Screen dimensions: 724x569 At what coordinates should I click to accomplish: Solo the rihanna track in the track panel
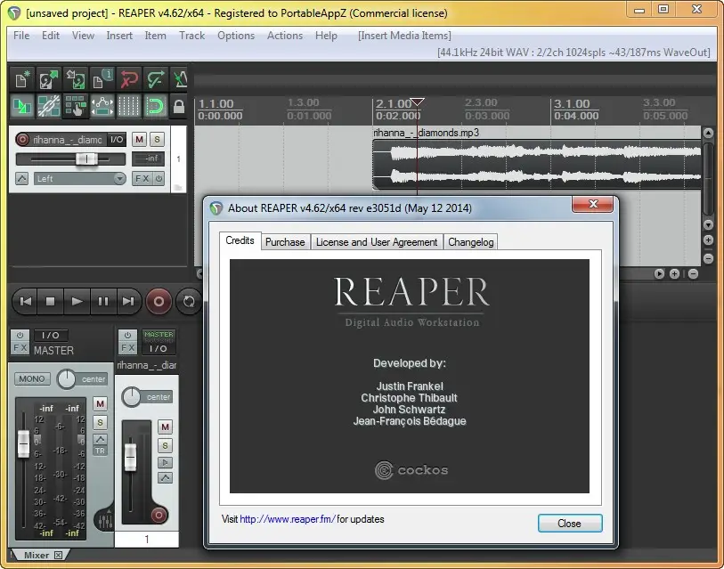point(157,139)
